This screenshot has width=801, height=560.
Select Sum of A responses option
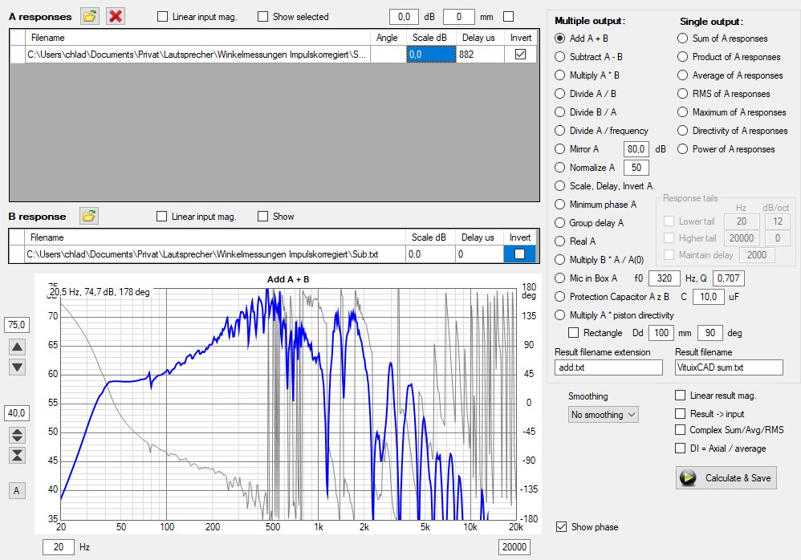click(x=682, y=39)
